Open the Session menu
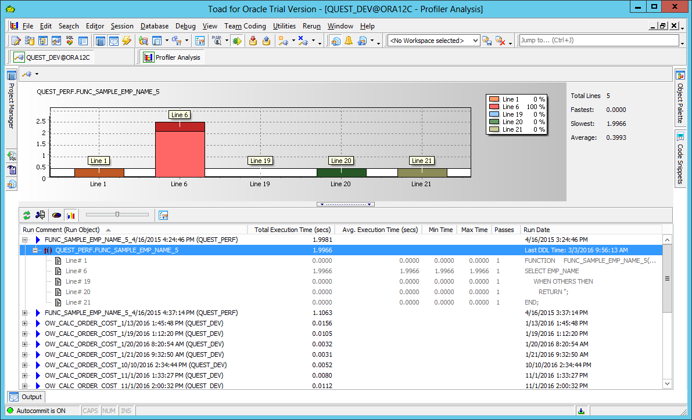Image resolution: width=692 pixels, height=420 pixels. [x=122, y=26]
